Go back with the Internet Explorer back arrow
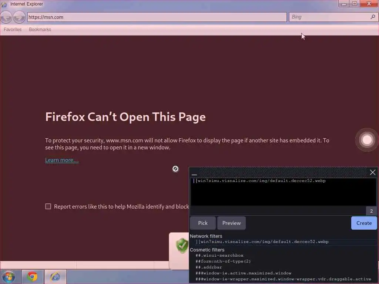 pos(6,17)
